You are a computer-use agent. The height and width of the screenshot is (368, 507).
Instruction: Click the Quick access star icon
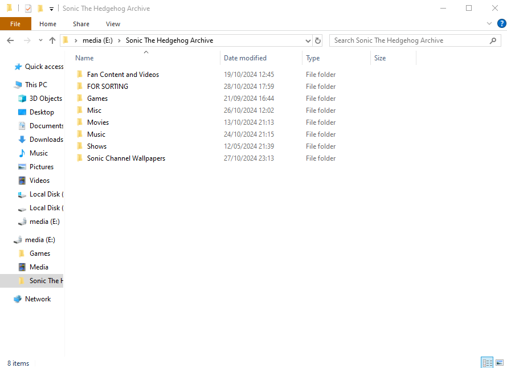pyautogui.click(x=18, y=67)
